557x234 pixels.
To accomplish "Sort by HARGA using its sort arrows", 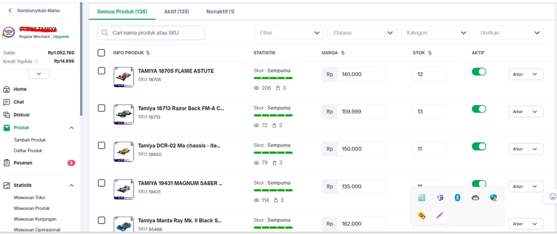I will point(343,53).
